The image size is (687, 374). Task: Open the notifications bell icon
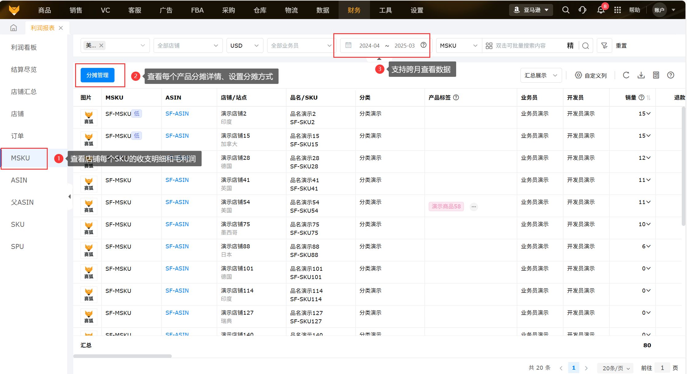[x=601, y=10]
